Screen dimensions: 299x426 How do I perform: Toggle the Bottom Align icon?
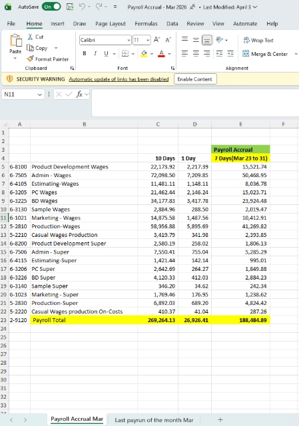click(207, 41)
